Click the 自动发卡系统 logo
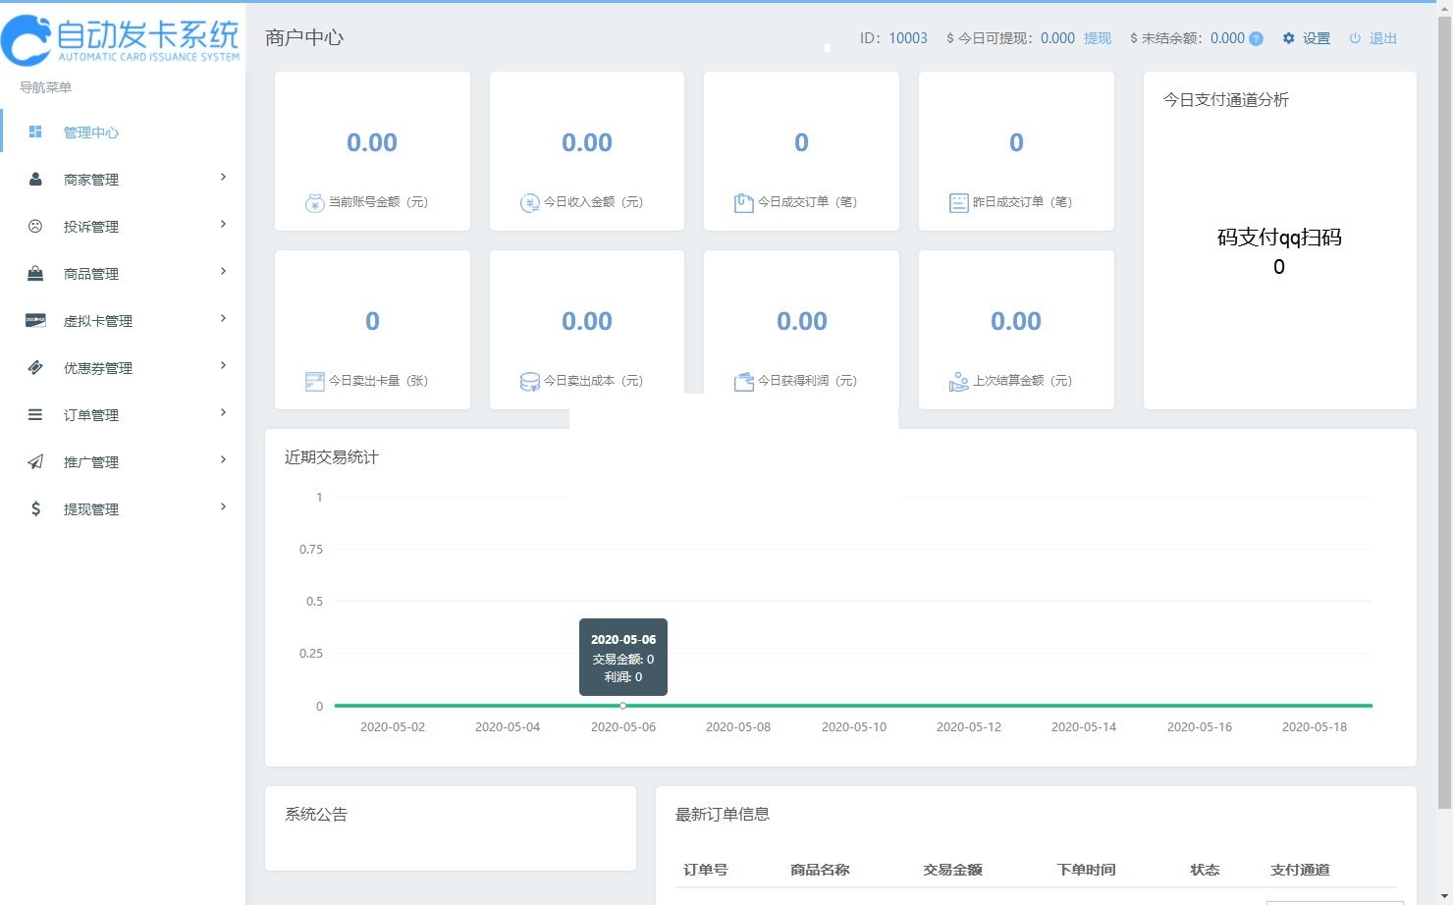Screen dimensions: 1453x905 (122, 39)
